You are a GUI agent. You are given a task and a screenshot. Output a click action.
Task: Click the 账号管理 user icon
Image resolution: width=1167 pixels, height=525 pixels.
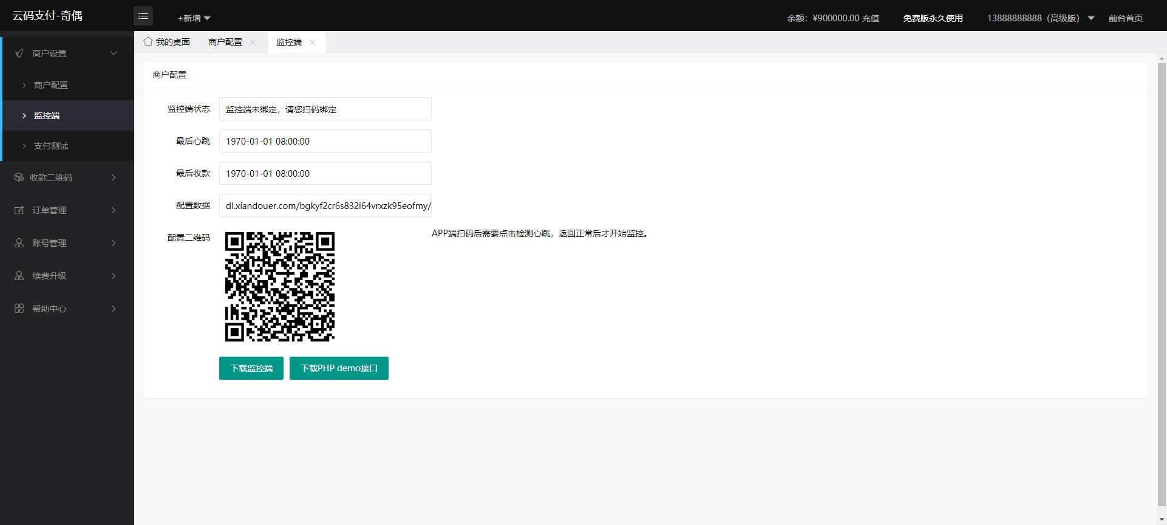pos(19,243)
